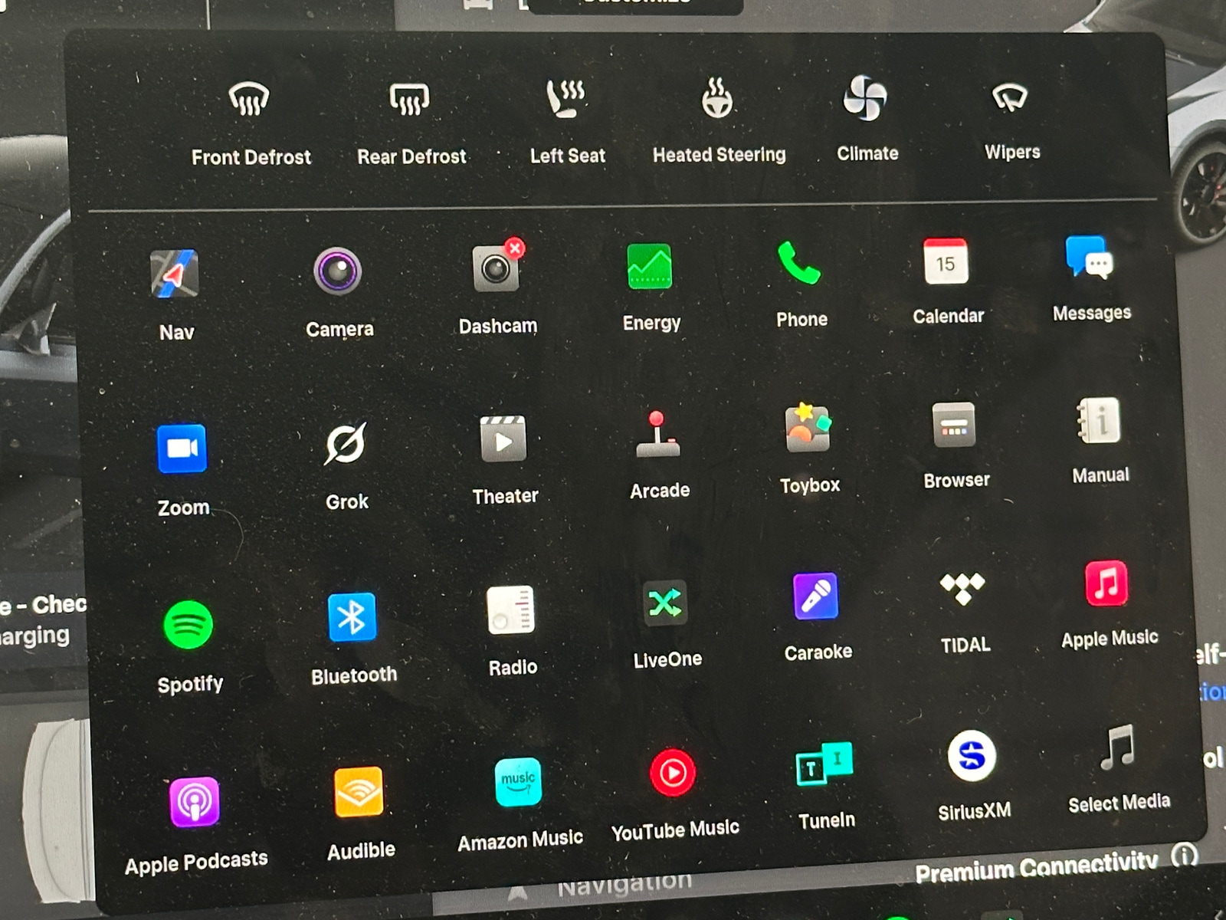This screenshot has width=1226, height=920.
Task: Open the web Browser app
Action: pos(954,425)
